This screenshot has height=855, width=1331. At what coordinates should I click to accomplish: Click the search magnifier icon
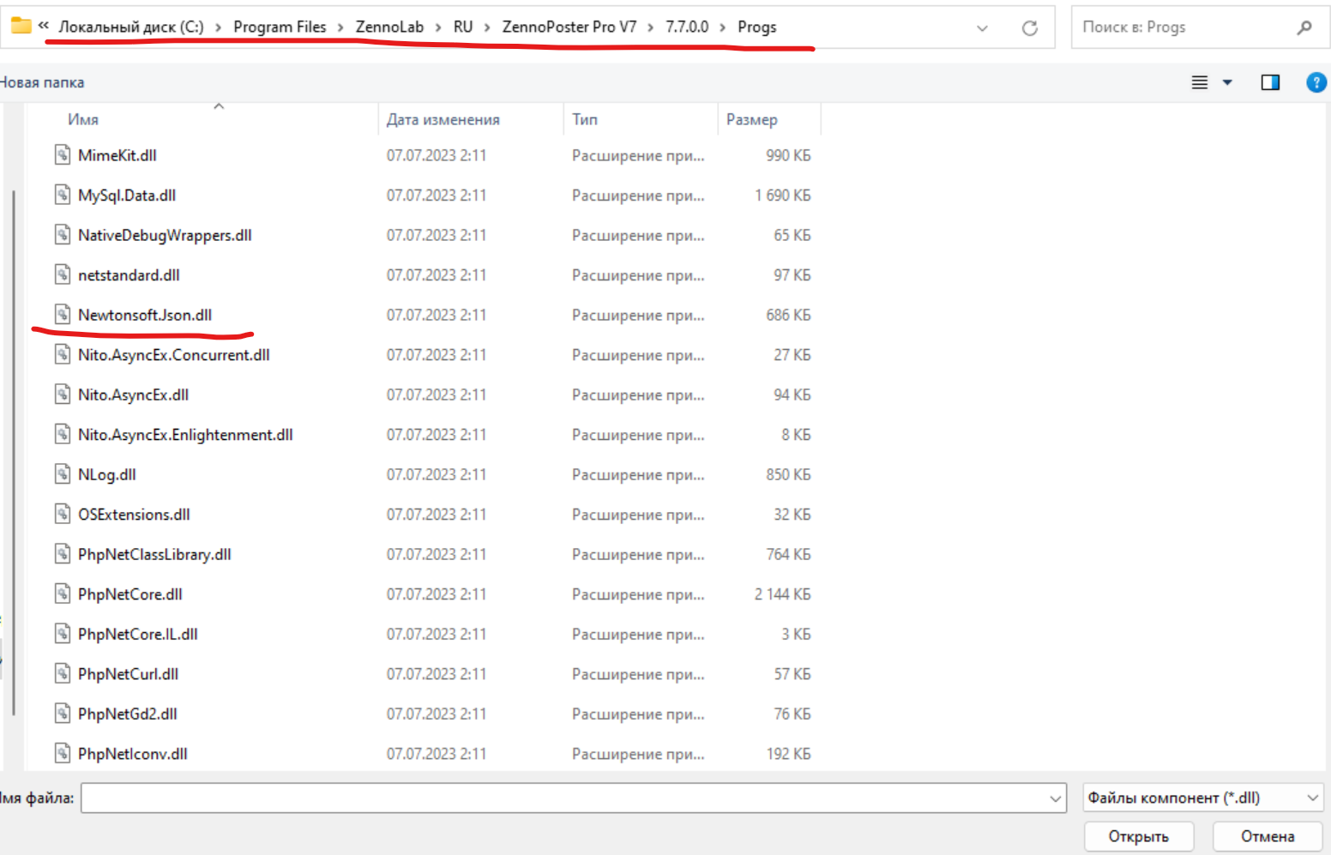point(1304,27)
